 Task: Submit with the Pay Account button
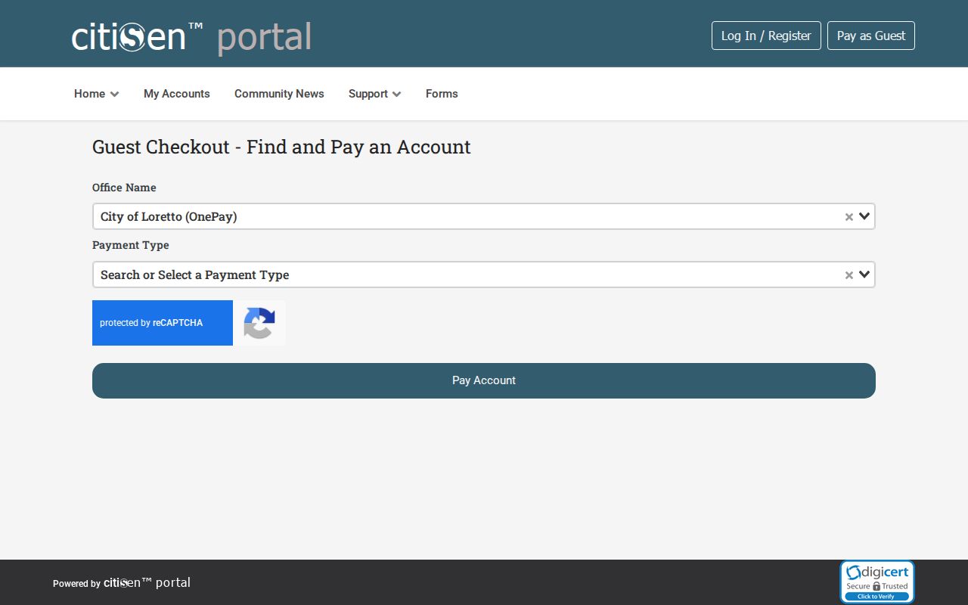(484, 380)
